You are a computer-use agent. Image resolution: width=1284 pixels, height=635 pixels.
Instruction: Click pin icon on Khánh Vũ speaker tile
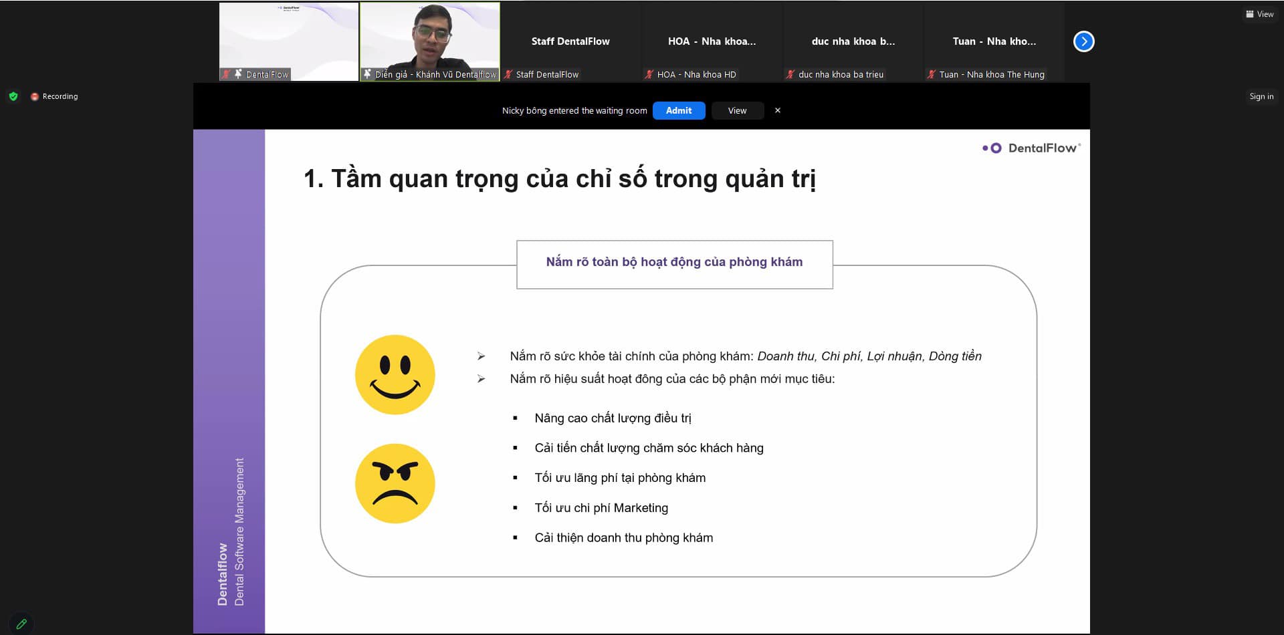[x=367, y=74]
